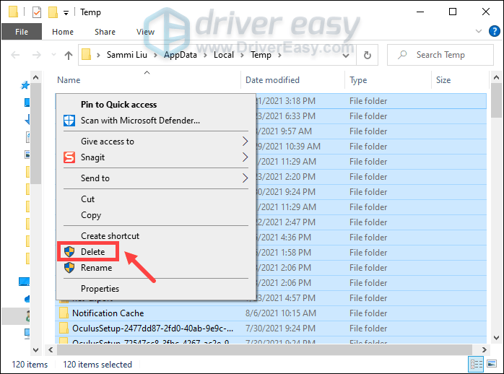The width and height of the screenshot is (504, 374).
Task: Open Properties from the context menu
Action: [x=100, y=289]
